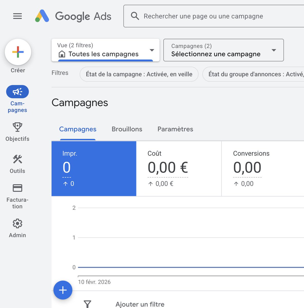Open Campagnes in the sidebar
The height and width of the screenshot is (308, 304).
click(x=17, y=99)
